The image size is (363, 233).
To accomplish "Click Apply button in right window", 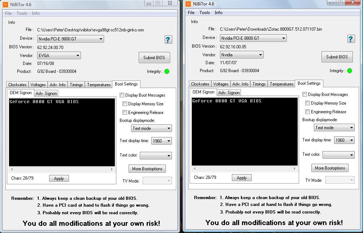I will tap(242, 178).
